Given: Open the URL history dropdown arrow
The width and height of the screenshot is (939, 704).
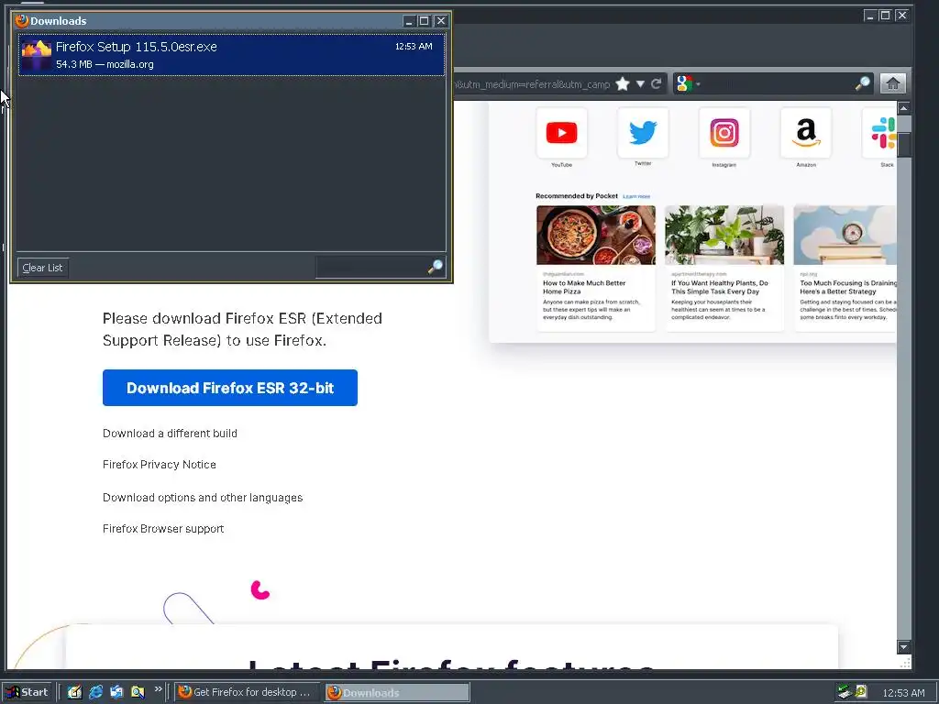Looking at the screenshot, I should coord(640,83).
